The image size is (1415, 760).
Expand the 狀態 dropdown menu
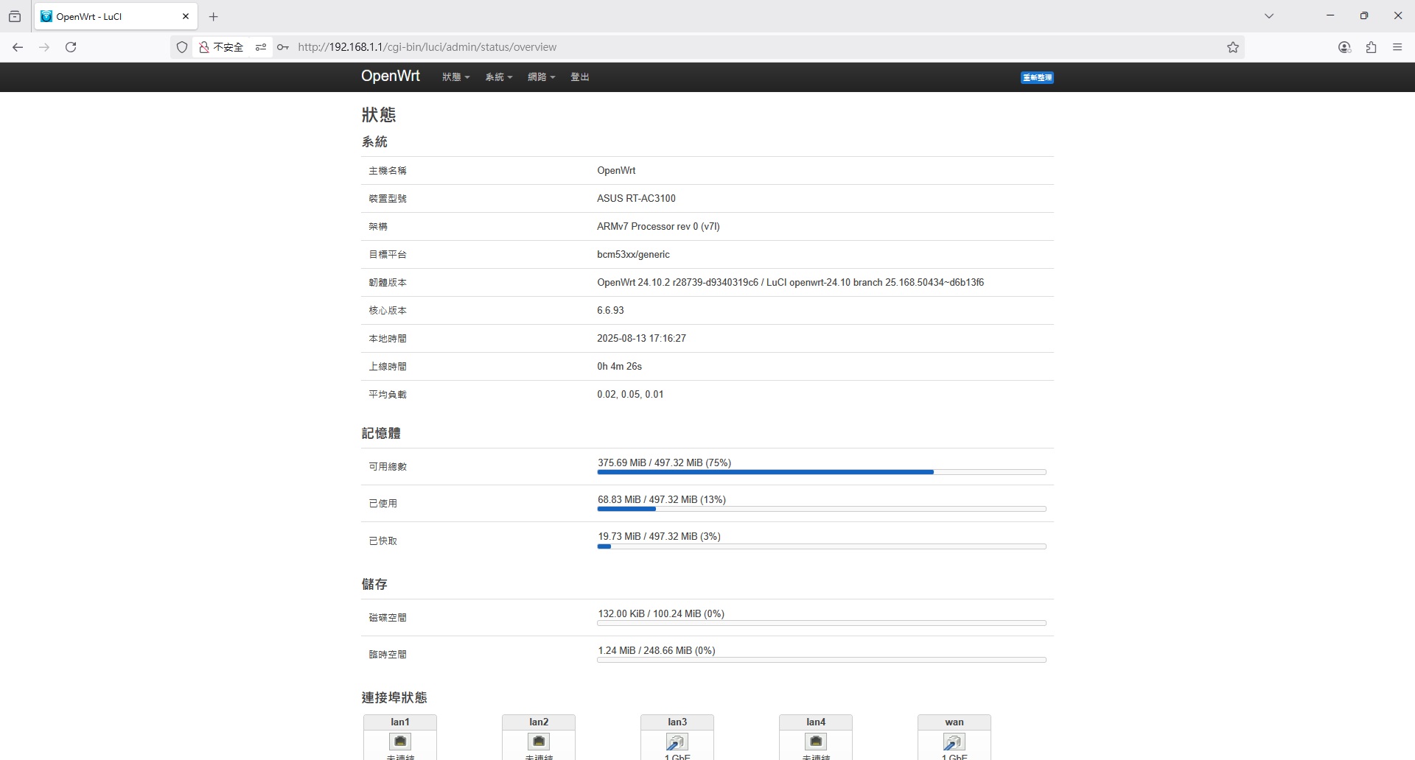click(x=455, y=77)
